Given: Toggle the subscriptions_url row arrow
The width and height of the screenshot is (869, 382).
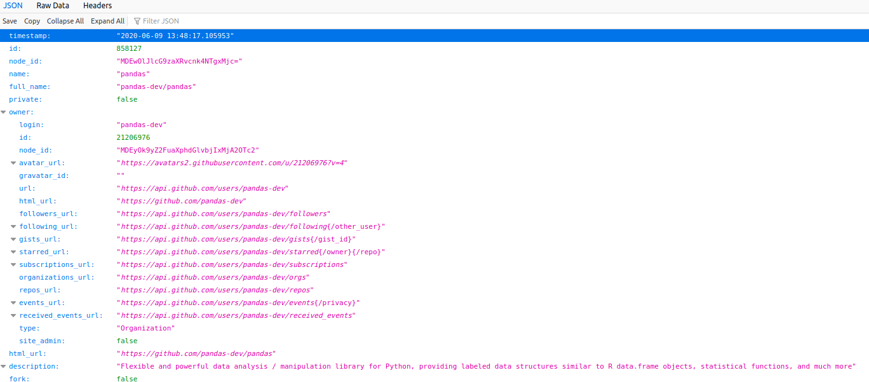Looking at the screenshot, I should [x=13, y=264].
